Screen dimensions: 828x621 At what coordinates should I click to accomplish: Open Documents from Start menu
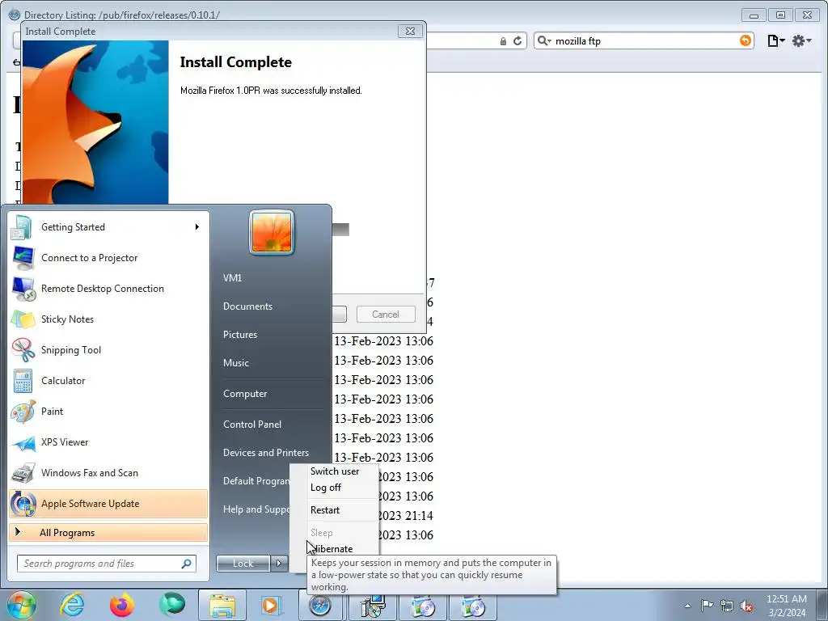click(x=247, y=306)
